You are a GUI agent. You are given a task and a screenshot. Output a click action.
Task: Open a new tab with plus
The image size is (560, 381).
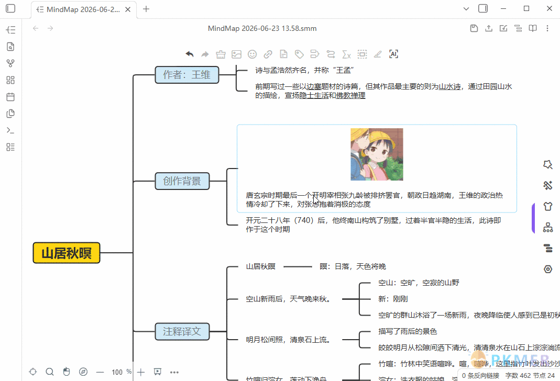[x=146, y=9]
